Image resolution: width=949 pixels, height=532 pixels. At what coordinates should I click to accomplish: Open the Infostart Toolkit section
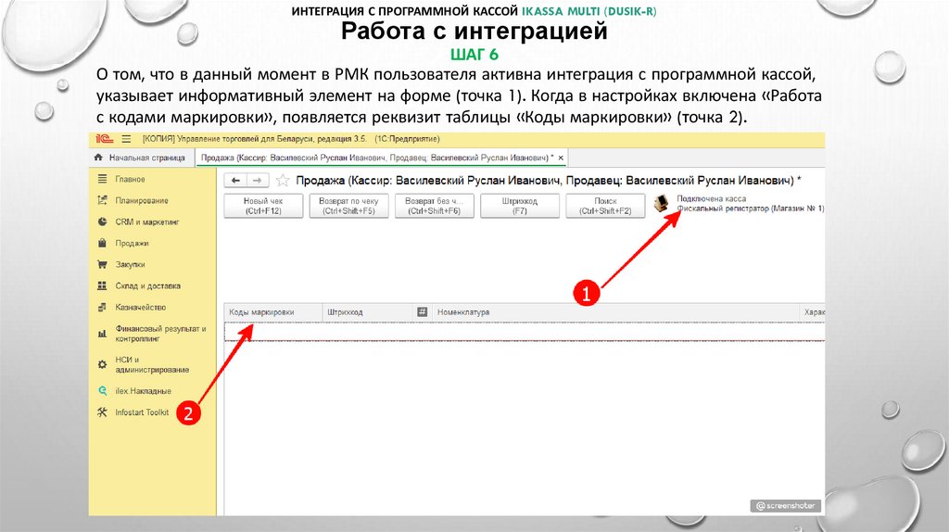tap(142, 412)
